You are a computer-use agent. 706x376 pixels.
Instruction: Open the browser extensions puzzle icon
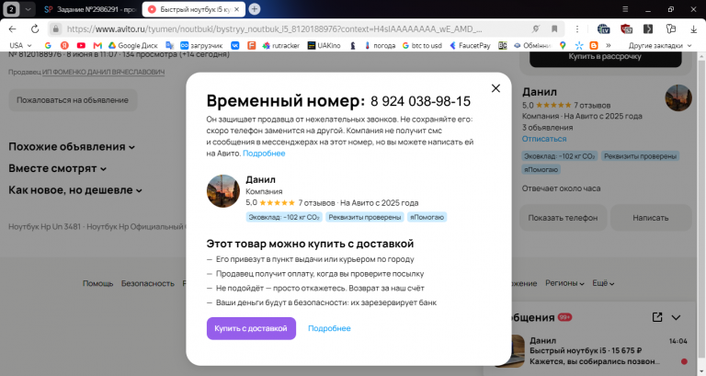point(671,29)
